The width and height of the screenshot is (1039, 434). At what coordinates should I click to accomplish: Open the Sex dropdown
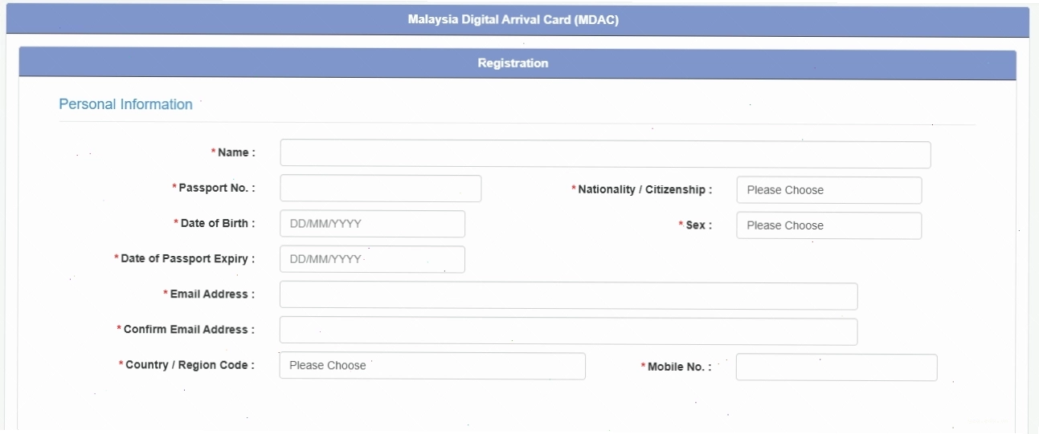click(x=828, y=225)
